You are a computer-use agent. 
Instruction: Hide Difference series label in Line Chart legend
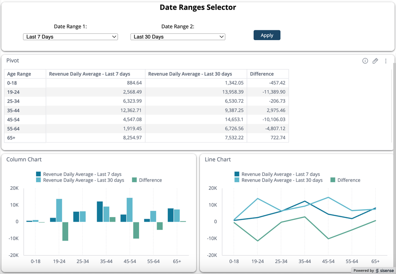click(x=348, y=180)
